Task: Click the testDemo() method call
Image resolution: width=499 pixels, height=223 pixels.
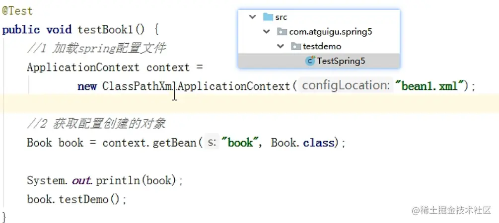Action: tap(89, 200)
